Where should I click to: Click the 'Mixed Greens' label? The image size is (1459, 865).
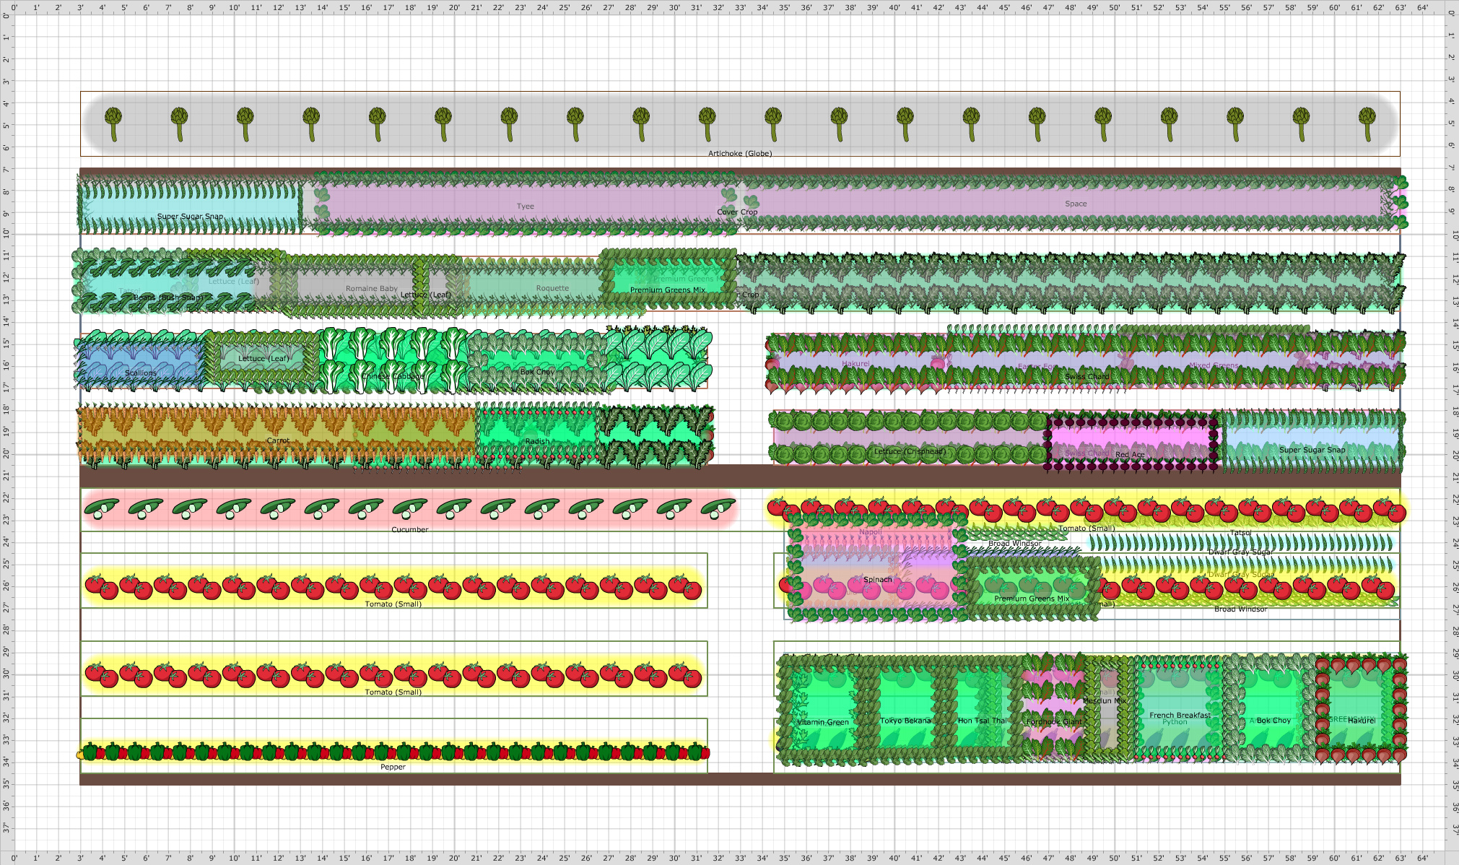(x=1215, y=365)
